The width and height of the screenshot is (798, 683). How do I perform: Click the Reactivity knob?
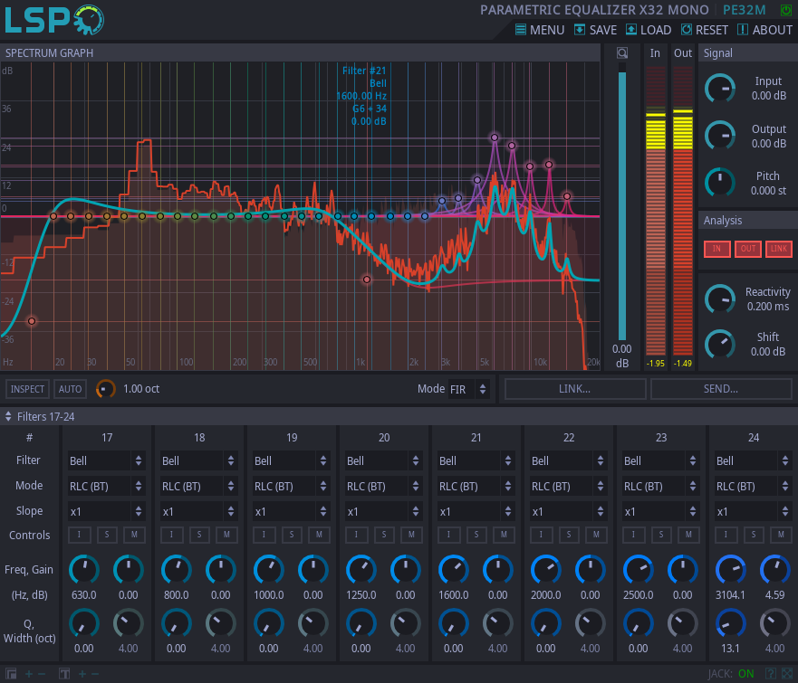tap(720, 299)
